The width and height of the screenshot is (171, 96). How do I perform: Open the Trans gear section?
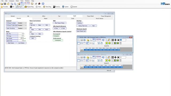pos(38,7)
